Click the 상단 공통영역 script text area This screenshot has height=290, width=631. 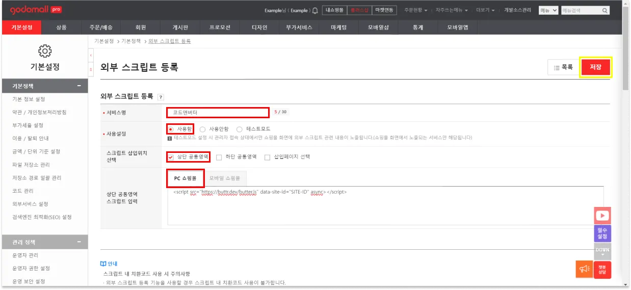coord(385,206)
